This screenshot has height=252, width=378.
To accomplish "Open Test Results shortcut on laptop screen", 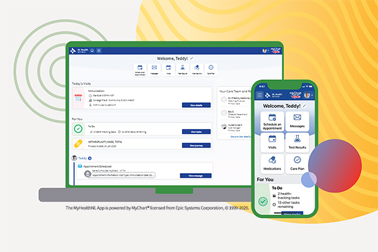I will [183, 68].
